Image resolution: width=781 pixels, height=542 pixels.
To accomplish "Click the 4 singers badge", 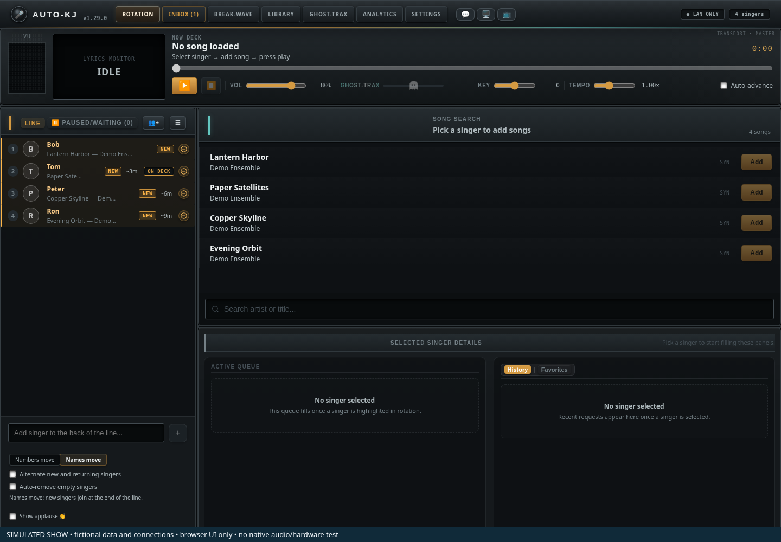I will 749,14.
